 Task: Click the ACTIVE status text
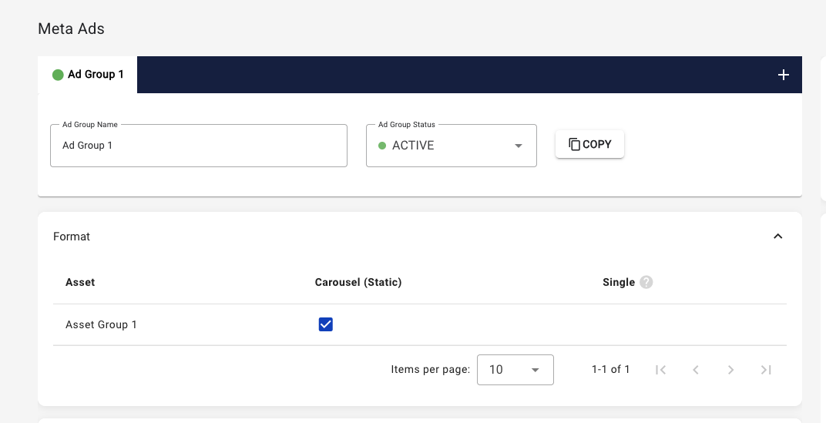tap(413, 146)
